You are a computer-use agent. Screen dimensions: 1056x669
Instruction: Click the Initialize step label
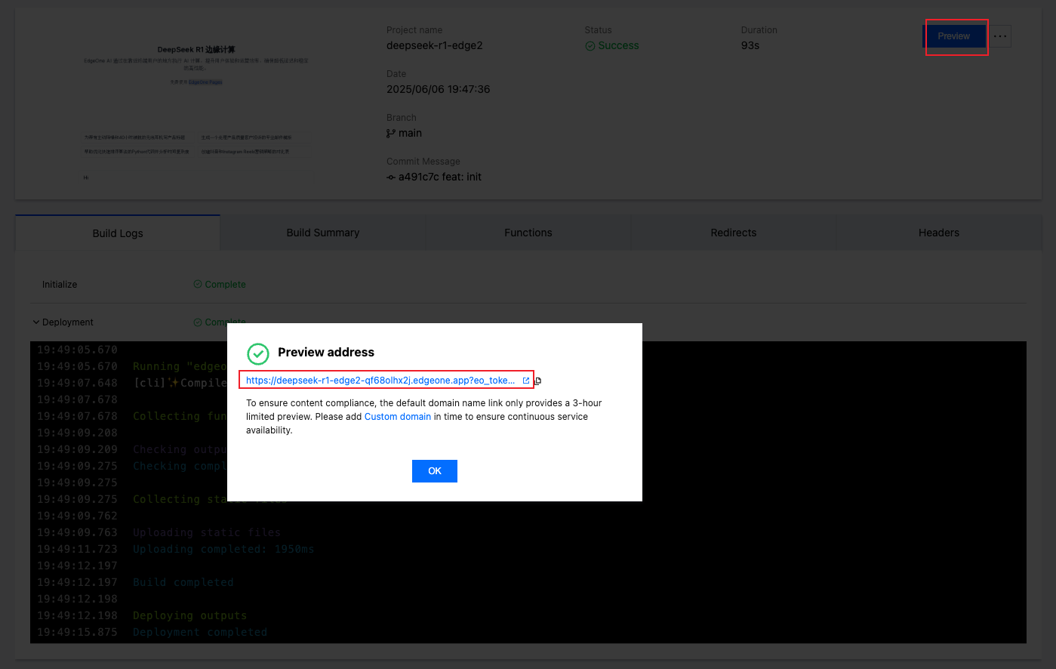(60, 285)
